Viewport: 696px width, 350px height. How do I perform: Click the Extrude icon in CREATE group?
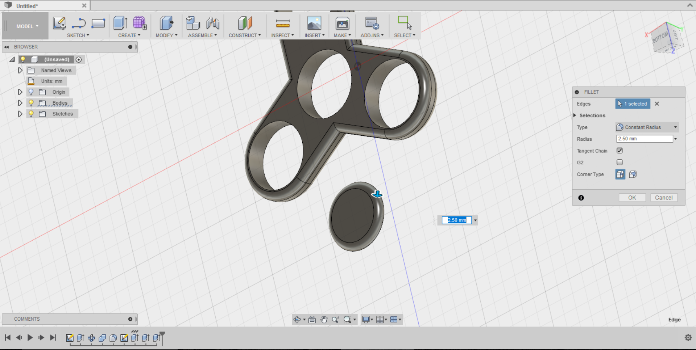pos(120,23)
